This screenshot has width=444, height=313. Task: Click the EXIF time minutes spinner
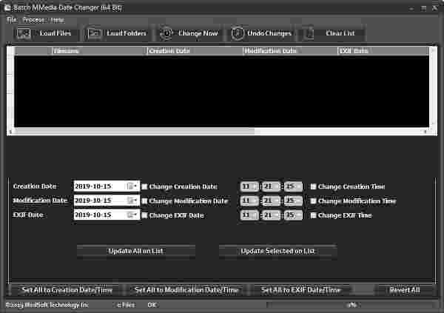coord(272,215)
